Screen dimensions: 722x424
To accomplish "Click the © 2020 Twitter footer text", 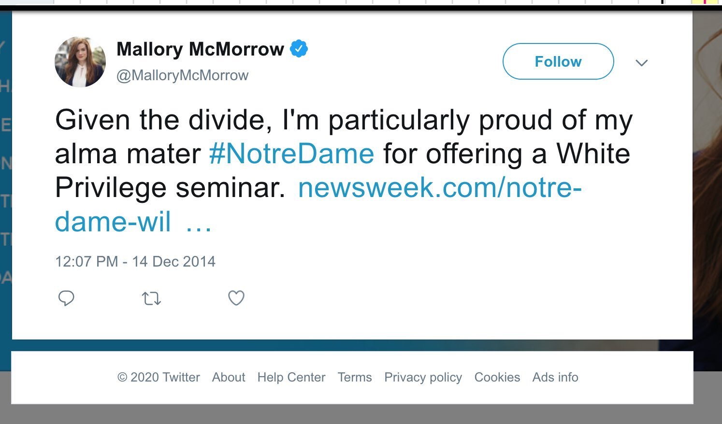I will pyautogui.click(x=159, y=377).
